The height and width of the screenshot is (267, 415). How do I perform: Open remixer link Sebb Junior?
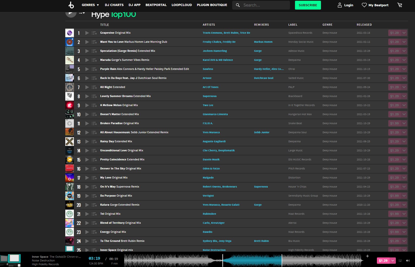262,132
